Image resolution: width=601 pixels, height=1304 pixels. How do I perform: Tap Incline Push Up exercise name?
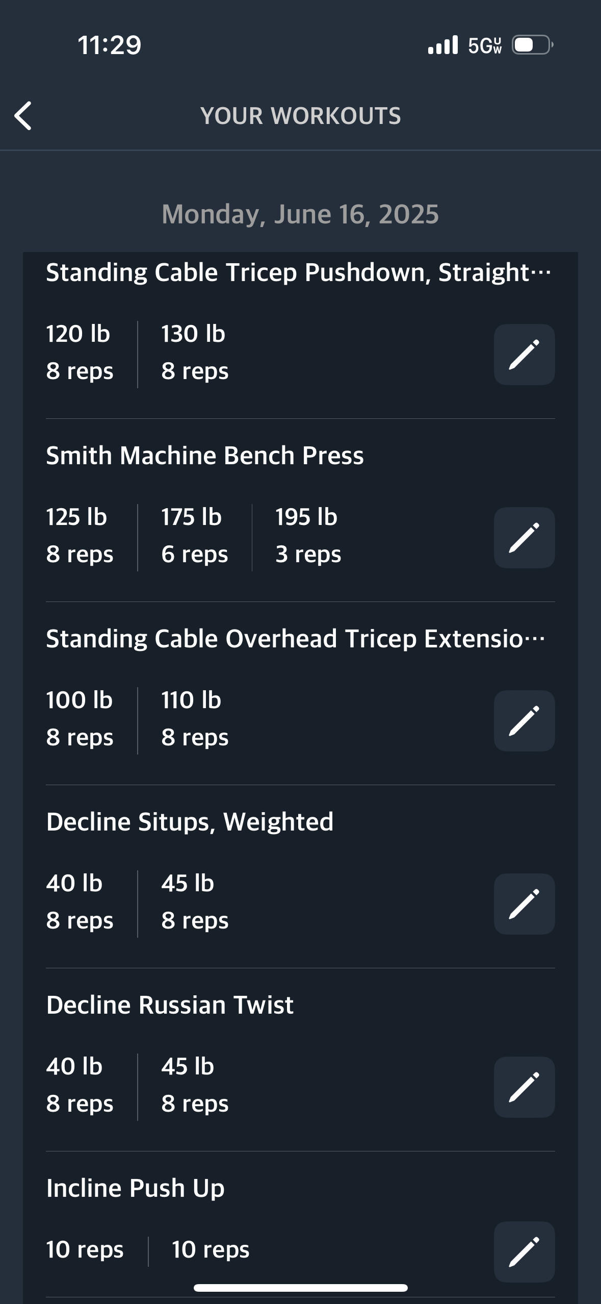tap(135, 1188)
